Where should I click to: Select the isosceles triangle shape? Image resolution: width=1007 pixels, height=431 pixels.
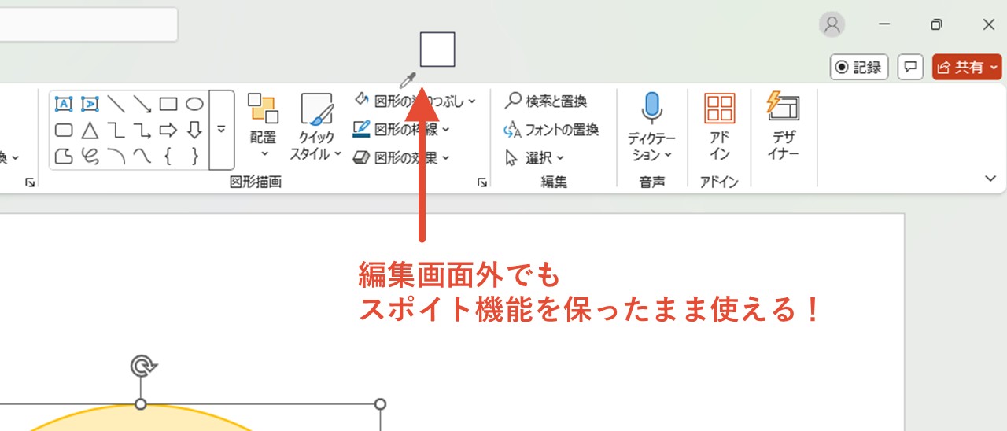pyautogui.click(x=90, y=130)
